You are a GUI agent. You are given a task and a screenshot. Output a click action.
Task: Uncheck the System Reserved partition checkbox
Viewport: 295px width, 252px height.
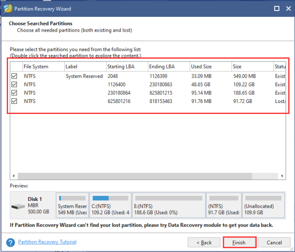click(x=14, y=76)
